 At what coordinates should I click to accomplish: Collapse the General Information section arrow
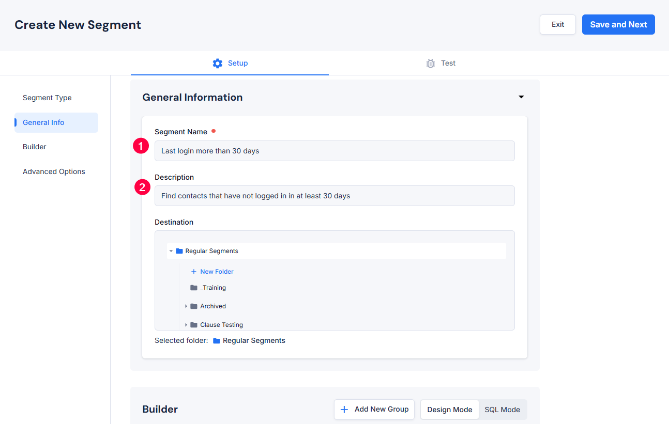(x=521, y=97)
